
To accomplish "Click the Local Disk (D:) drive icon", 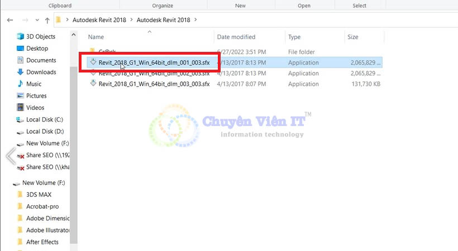I will tap(20, 132).
